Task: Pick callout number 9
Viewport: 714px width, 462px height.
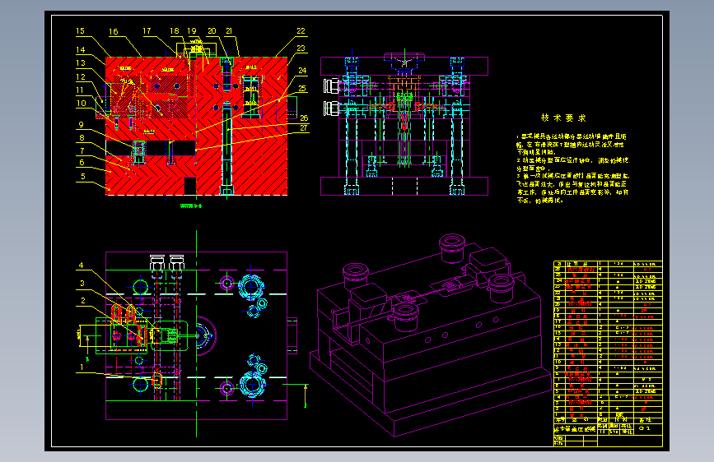Action: tap(81, 125)
